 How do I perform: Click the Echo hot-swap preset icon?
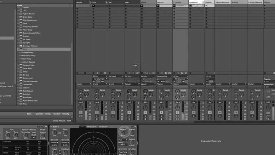[133, 127]
